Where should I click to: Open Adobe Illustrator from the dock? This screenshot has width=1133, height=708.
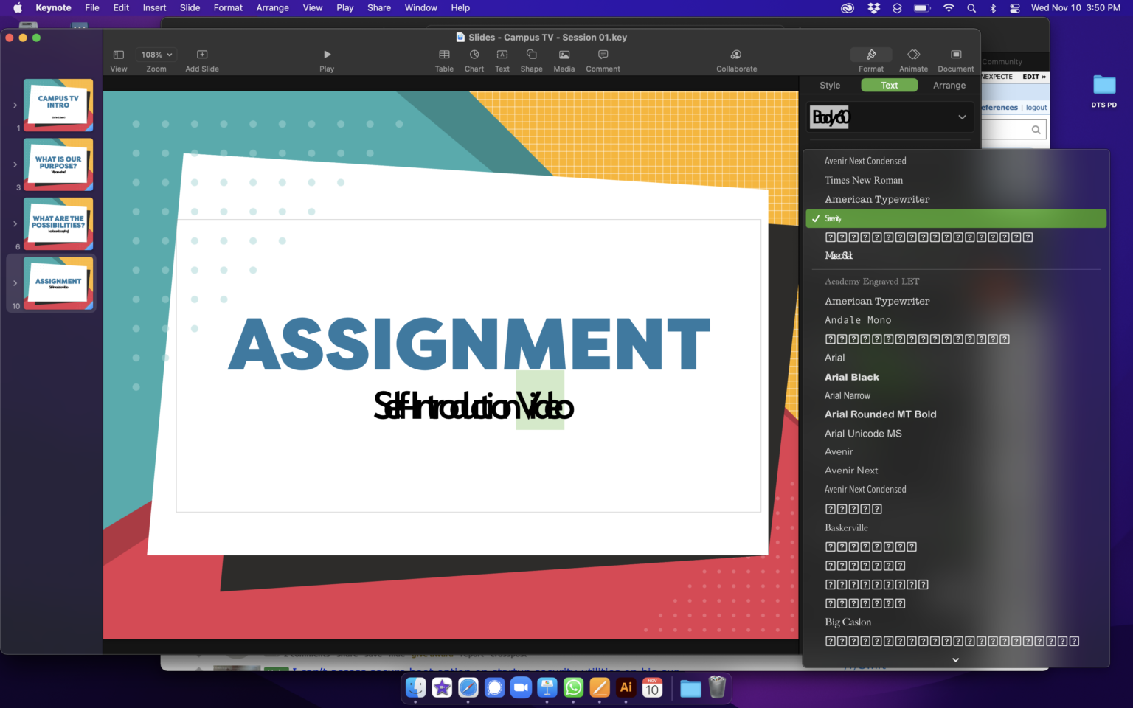(x=626, y=687)
